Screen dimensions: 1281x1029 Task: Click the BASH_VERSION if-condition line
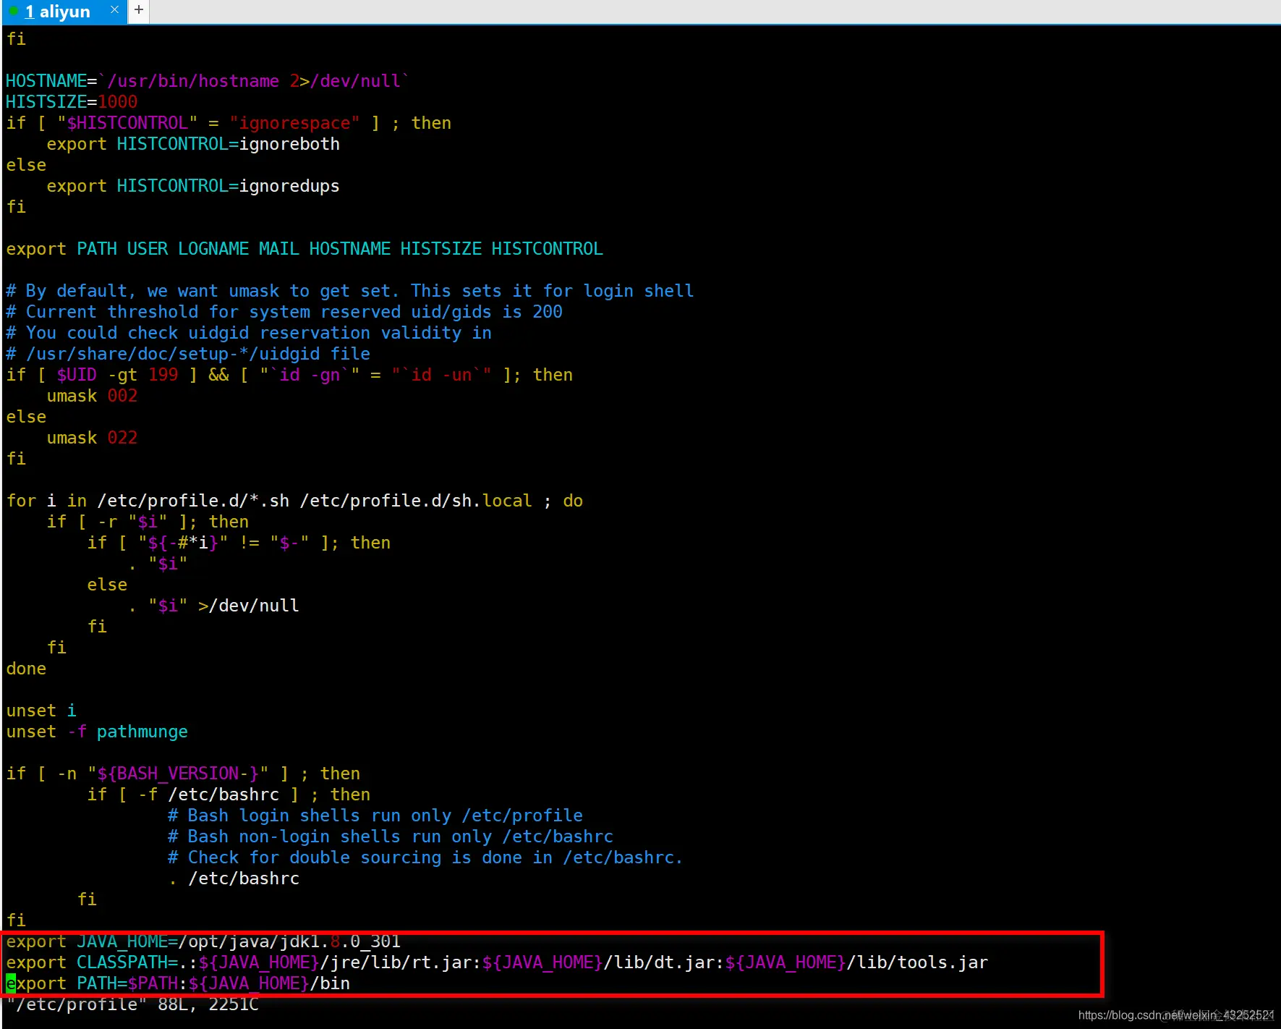point(183,774)
